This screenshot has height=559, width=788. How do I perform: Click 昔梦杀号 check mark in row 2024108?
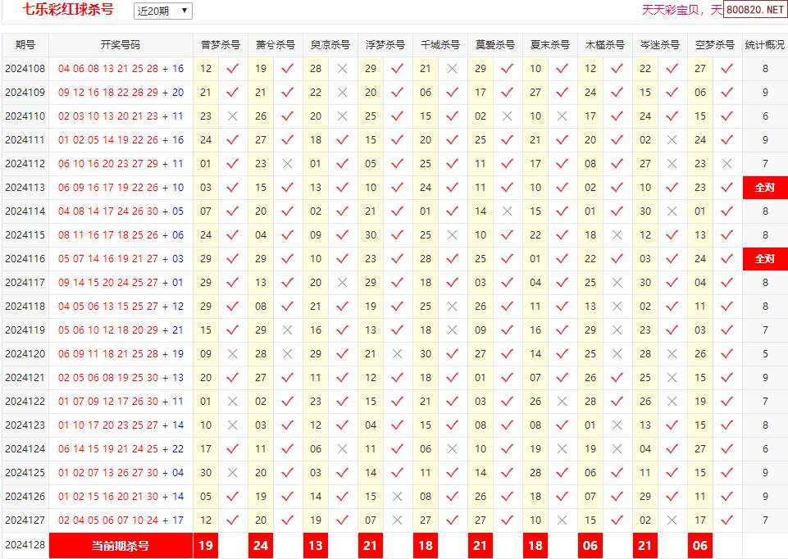tap(232, 68)
